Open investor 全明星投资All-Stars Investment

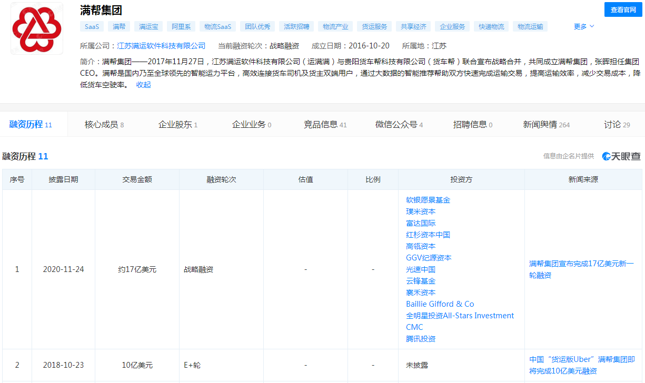(x=460, y=316)
